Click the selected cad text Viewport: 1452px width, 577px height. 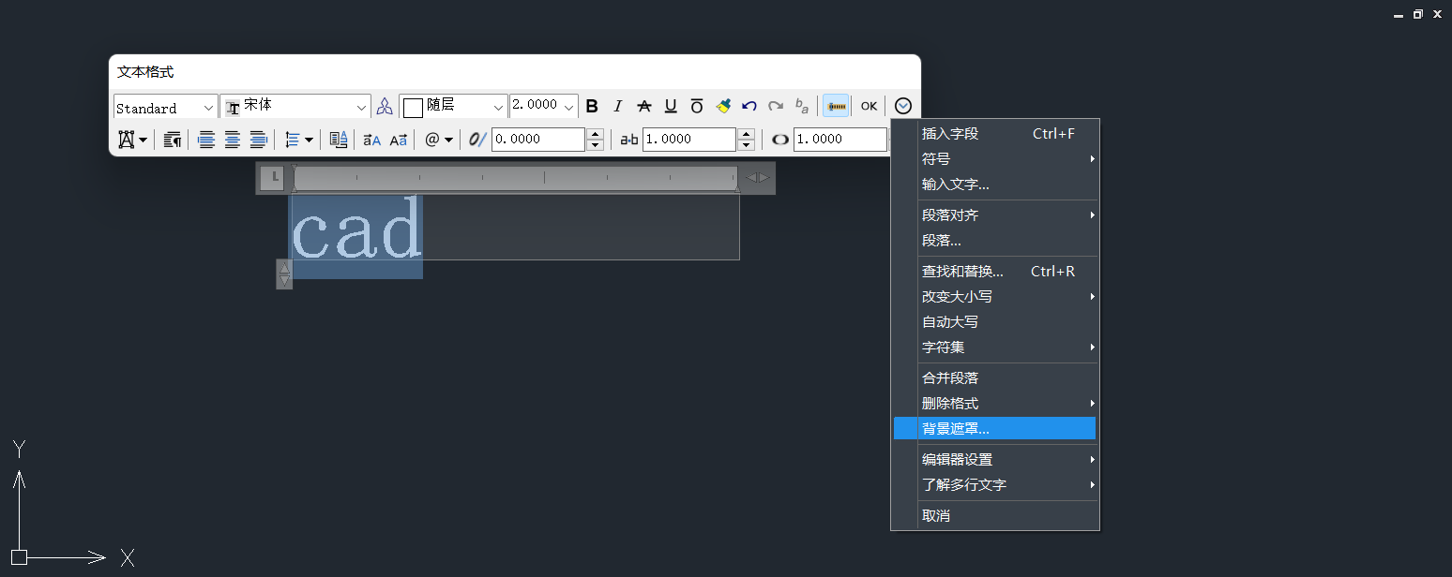tap(356, 234)
